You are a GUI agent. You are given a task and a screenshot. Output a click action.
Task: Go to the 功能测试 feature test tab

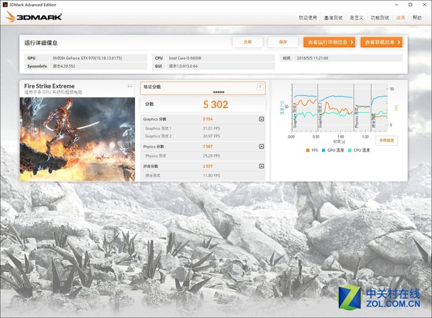380,18
